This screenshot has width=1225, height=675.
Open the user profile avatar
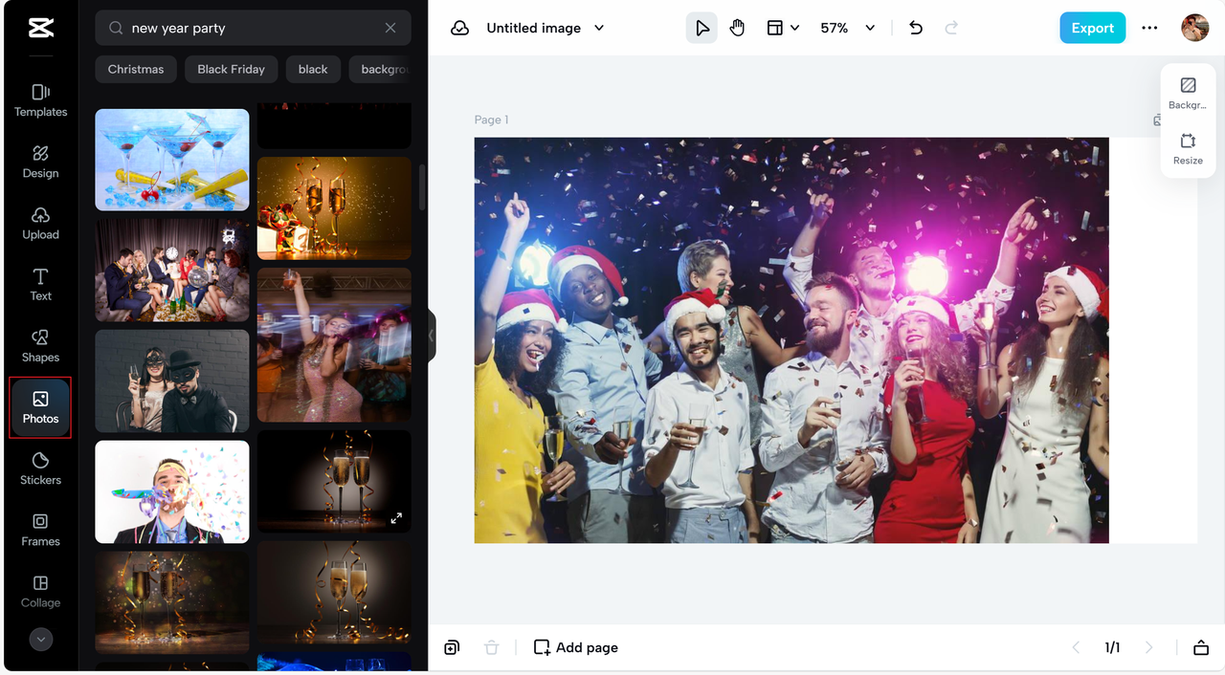tap(1194, 28)
